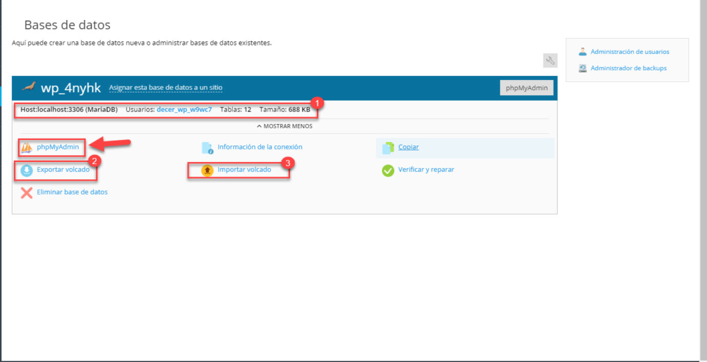Click the Administrador de backups icon
This screenshot has width=707, height=362.
[x=583, y=68]
